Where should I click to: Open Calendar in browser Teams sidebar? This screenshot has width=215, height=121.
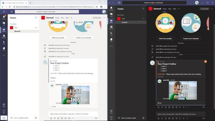(x=4, y=36)
